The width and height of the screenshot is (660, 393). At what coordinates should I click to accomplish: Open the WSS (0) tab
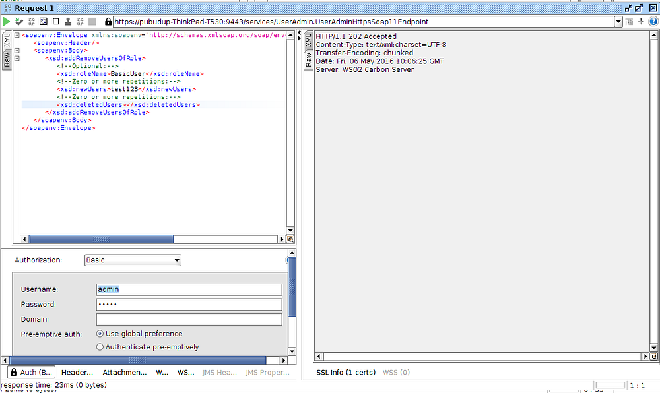(396, 372)
